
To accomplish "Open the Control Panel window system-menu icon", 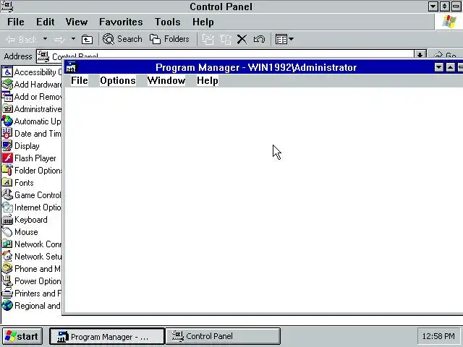I will (7, 7).
